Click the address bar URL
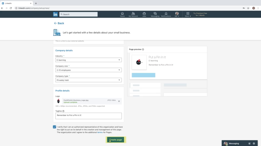Image resolution: width=261 pixels, height=146 pixels. click(34, 8)
